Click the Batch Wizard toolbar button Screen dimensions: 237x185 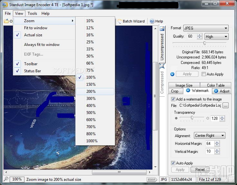click(131, 21)
